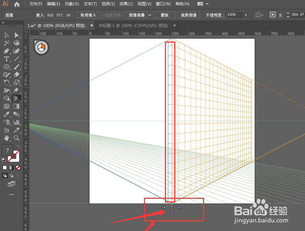305x231 pixels.
Task: Click active plane cube widget
Action: pyautogui.click(x=41, y=47)
